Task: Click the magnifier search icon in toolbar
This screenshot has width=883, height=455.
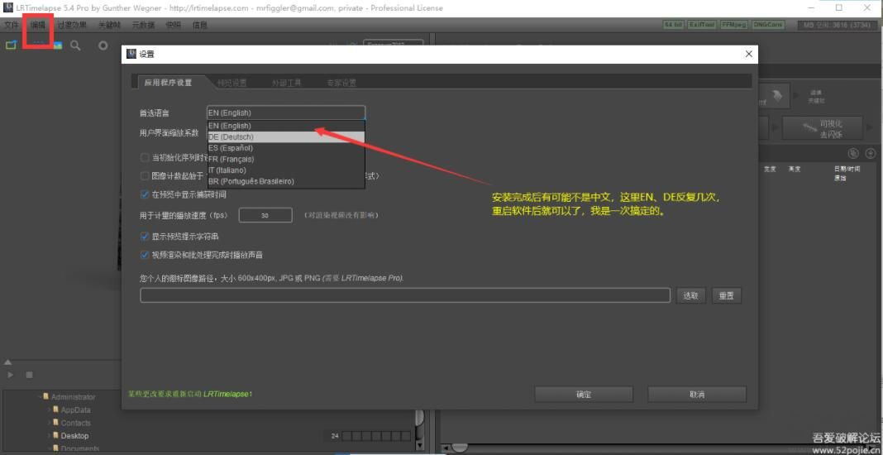Action: click(x=75, y=45)
